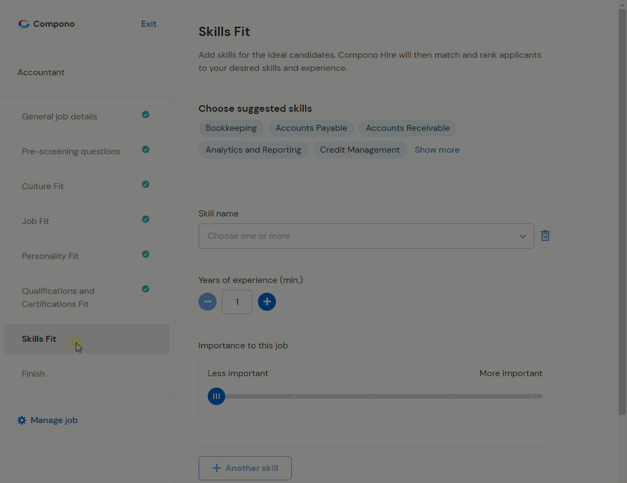Add the Credit Management skill chip

click(x=360, y=150)
